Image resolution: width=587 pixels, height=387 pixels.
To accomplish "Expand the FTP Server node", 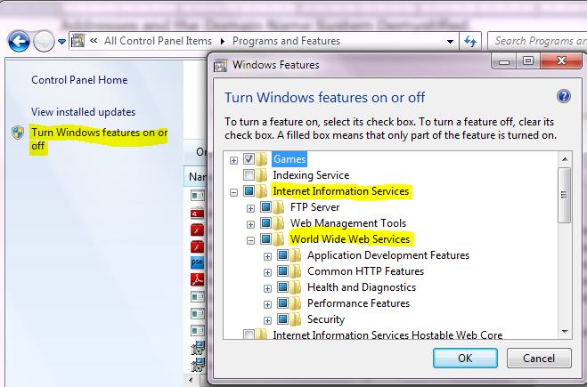I will click(251, 209).
